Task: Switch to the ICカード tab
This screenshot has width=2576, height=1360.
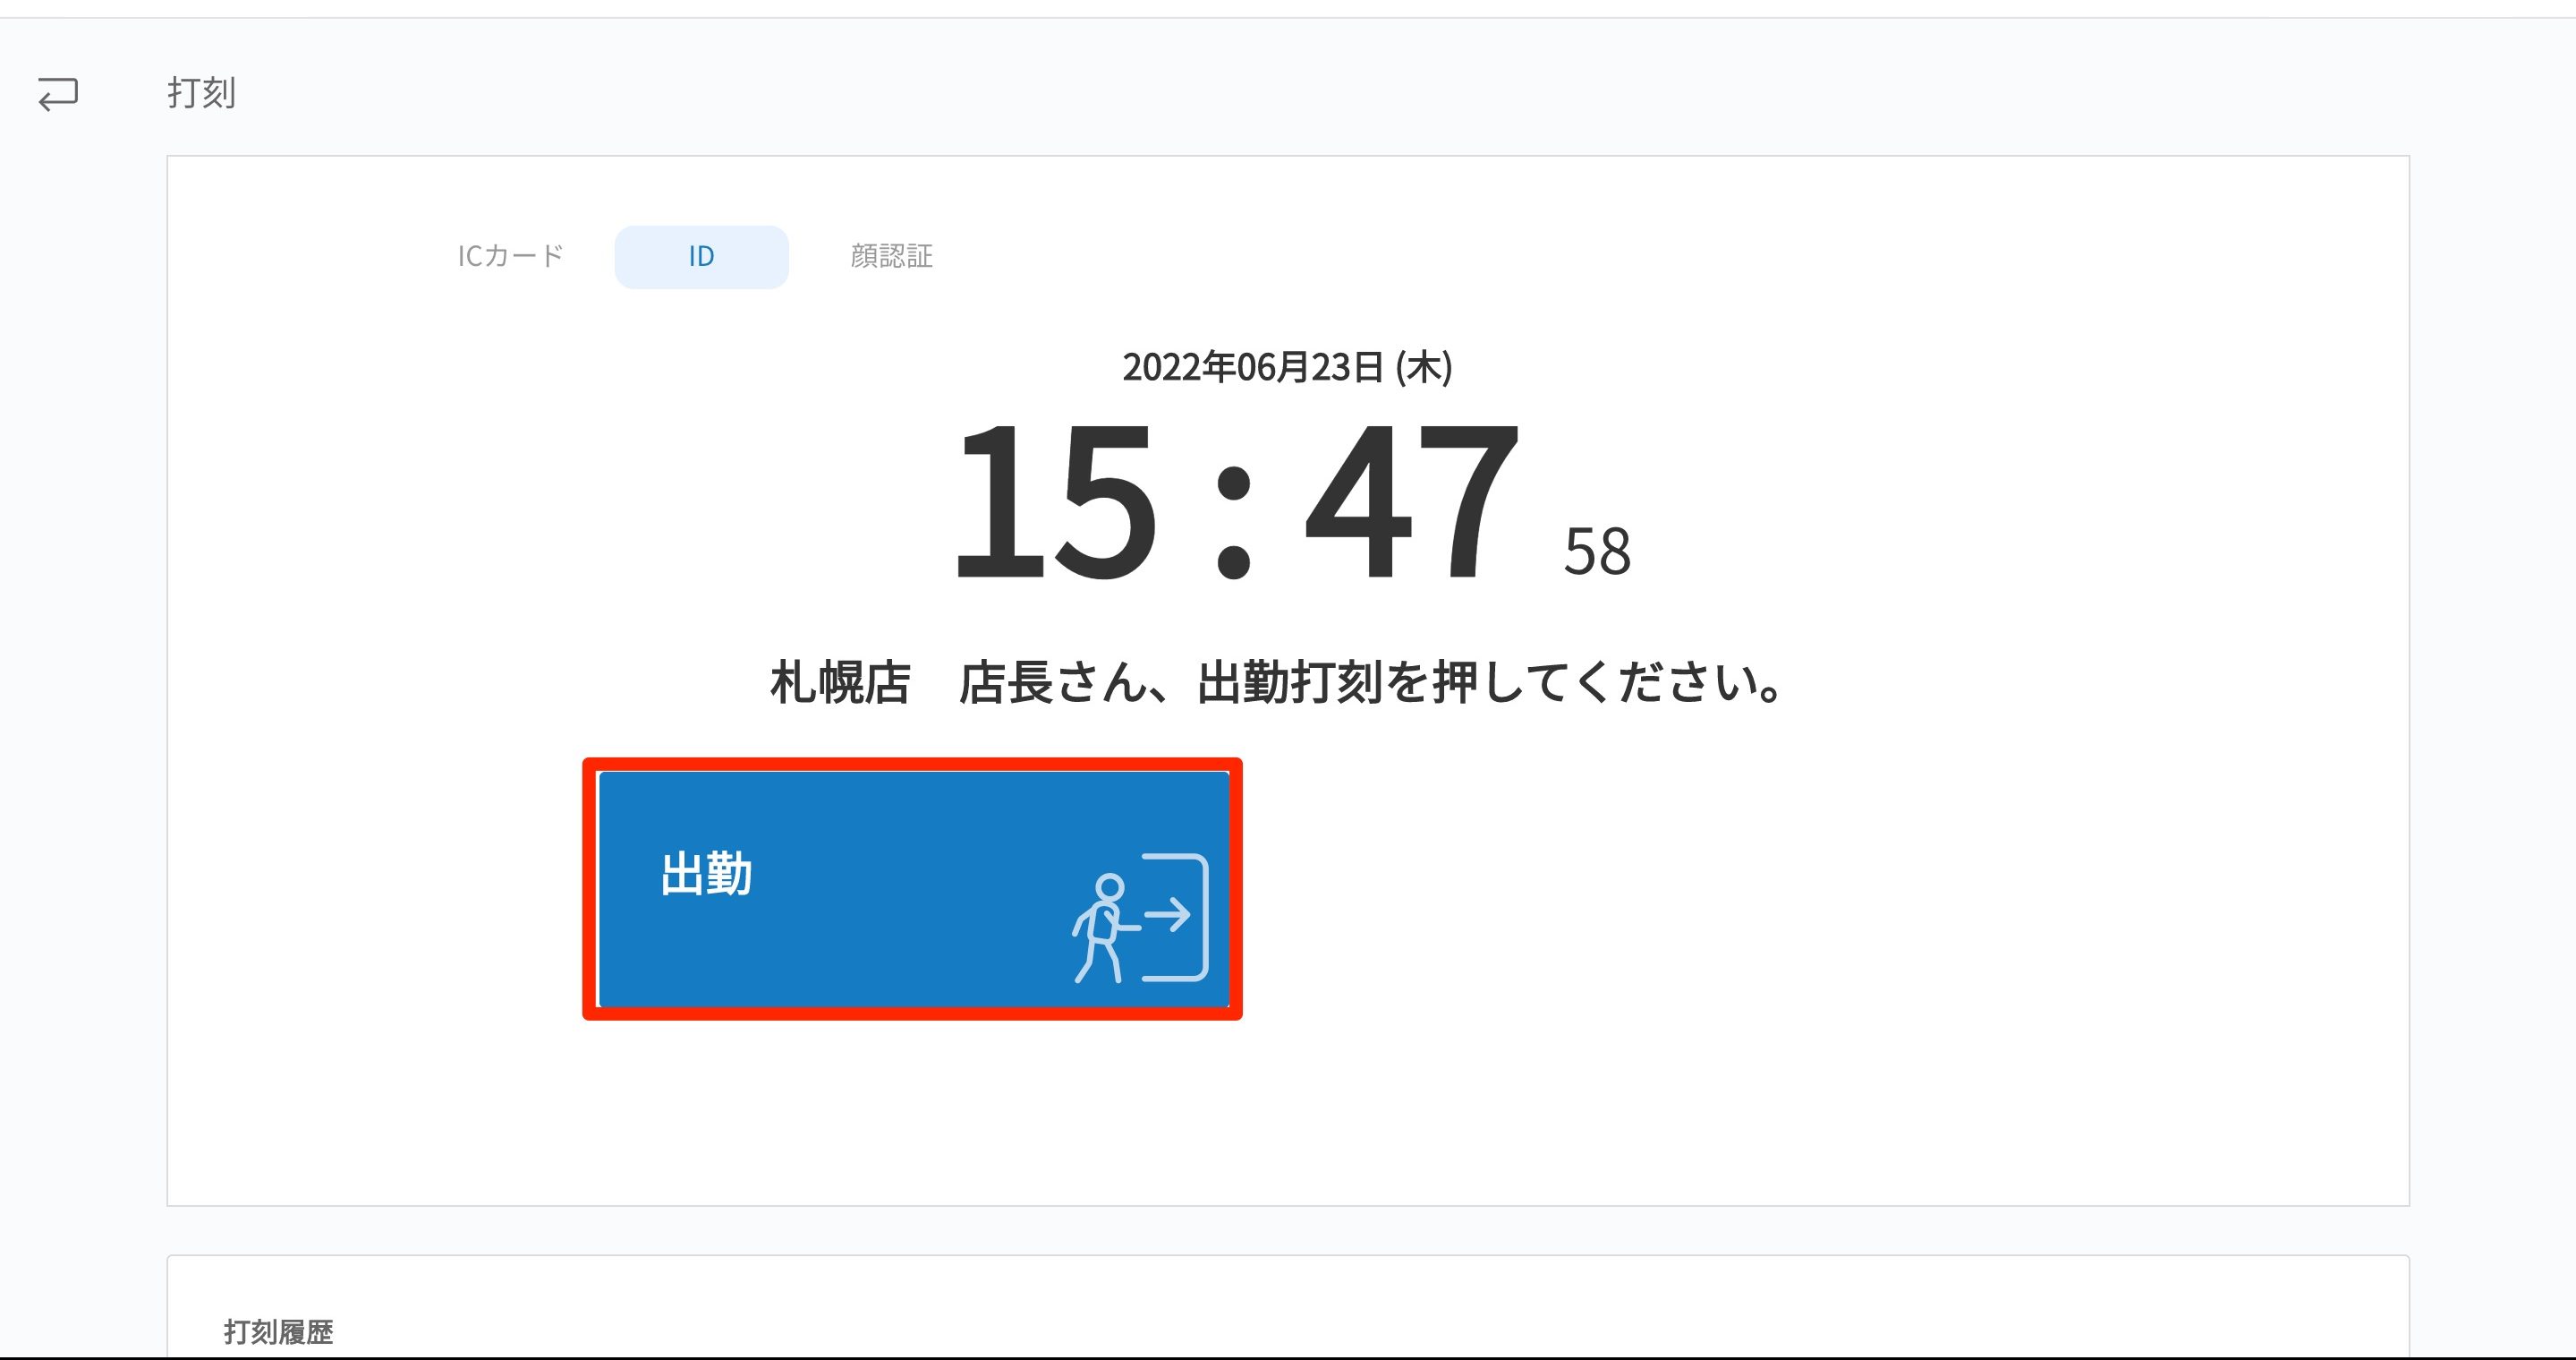Action: [x=510, y=256]
